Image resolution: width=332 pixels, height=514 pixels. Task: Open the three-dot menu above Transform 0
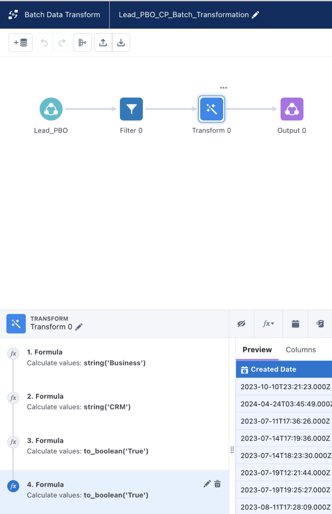[223, 88]
